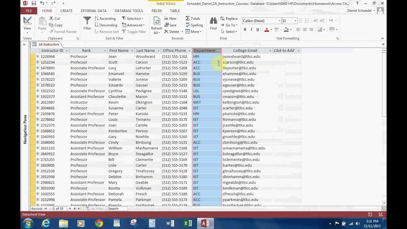This screenshot has height=229, width=407.
Task: Center align the text
Action: [x=305, y=30]
